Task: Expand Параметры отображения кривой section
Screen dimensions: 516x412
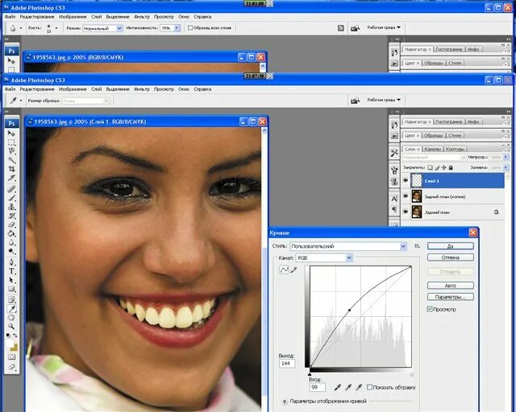Action: click(285, 402)
